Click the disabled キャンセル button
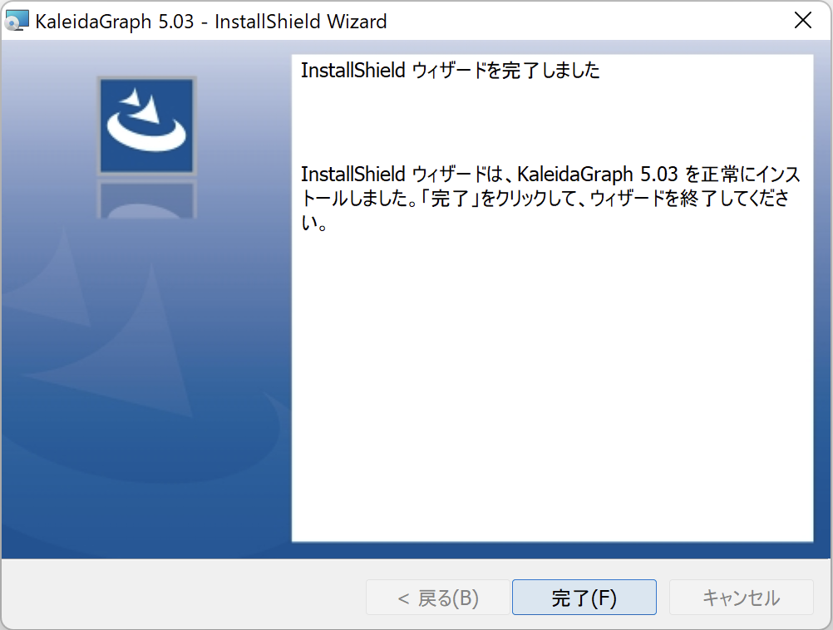This screenshot has width=833, height=630. pos(741,598)
